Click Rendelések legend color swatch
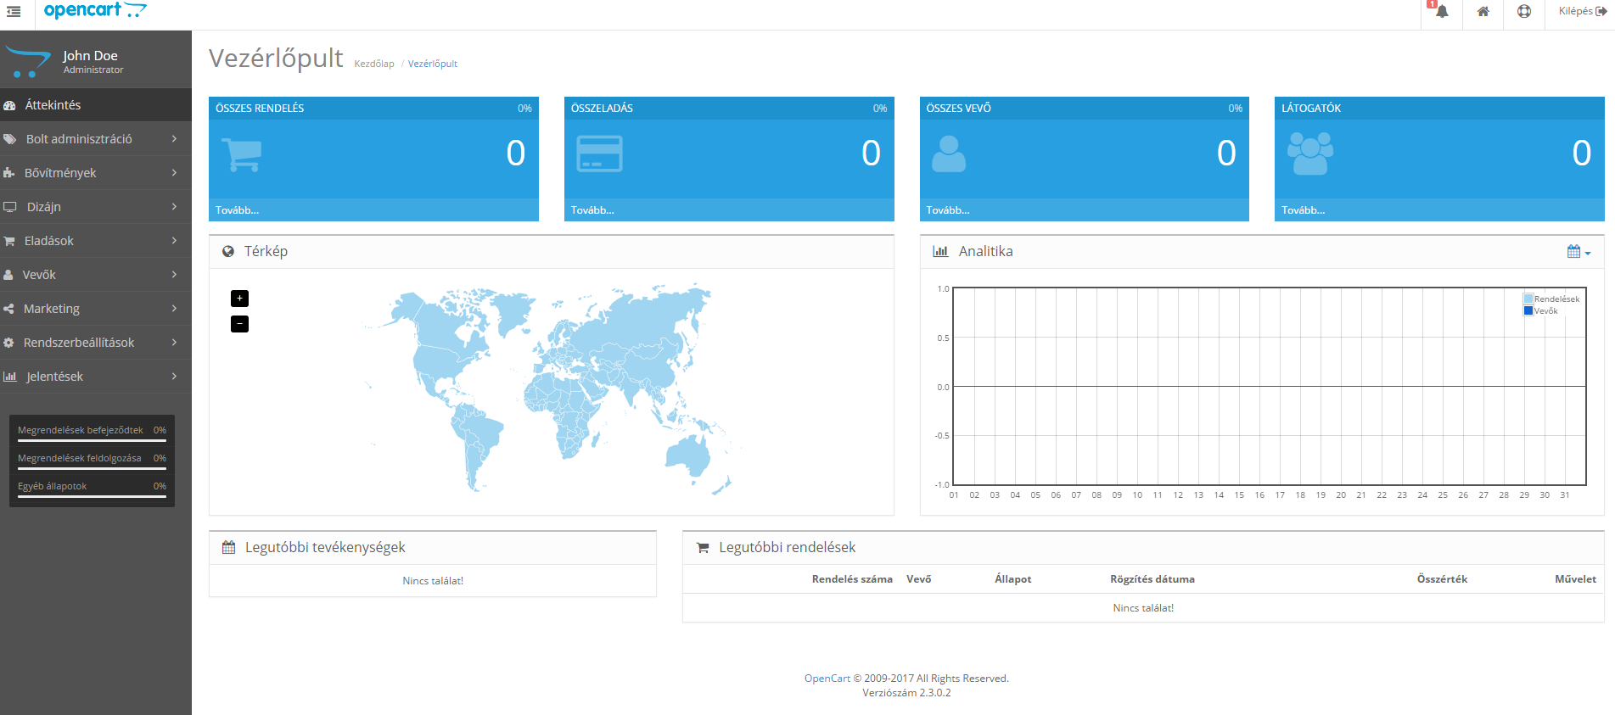The image size is (1615, 715). click(1528, 299)
